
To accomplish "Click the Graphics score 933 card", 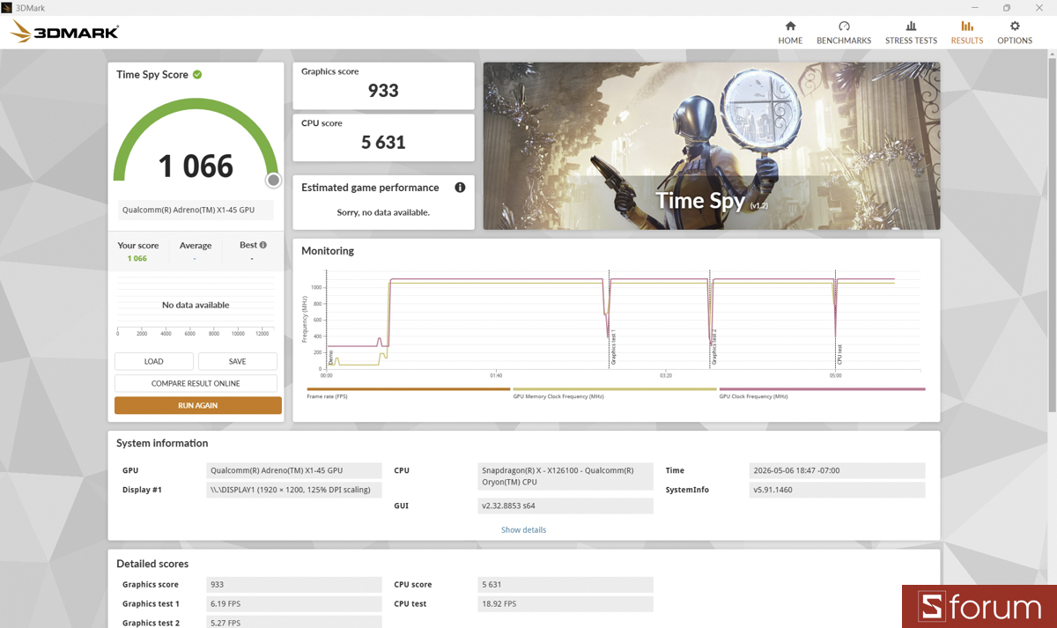I will [x=383, y=85].
